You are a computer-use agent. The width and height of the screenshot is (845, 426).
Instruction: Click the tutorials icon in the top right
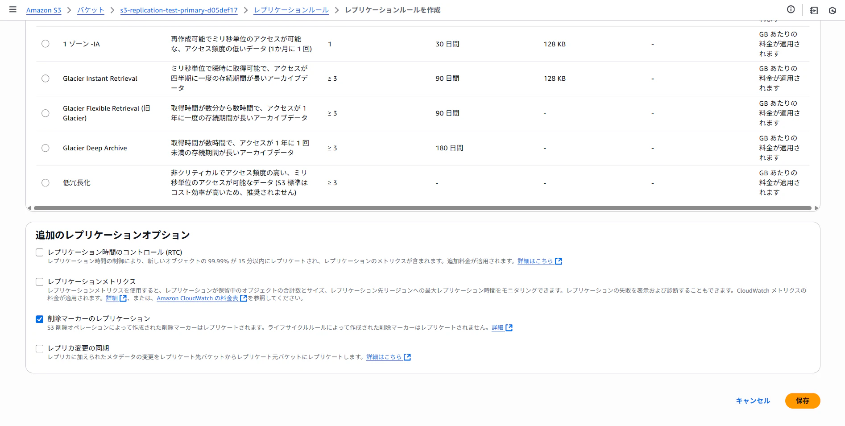[x=813, y=10]
